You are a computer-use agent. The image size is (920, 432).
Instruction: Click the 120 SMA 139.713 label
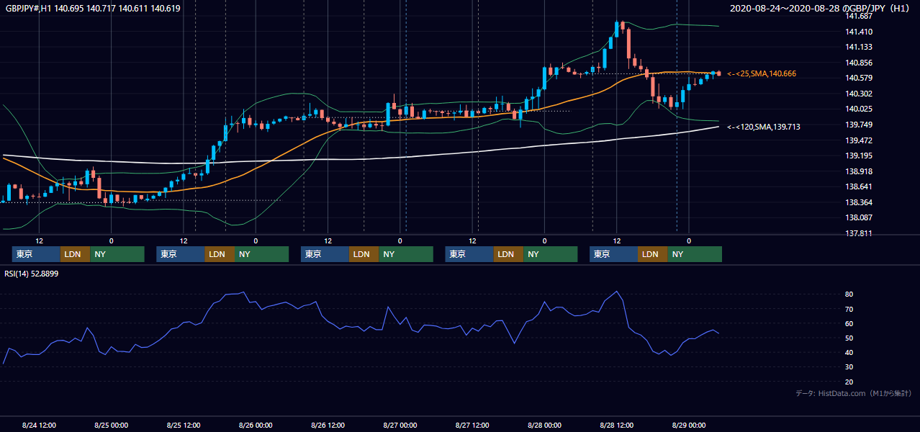[x=764, y=127]
